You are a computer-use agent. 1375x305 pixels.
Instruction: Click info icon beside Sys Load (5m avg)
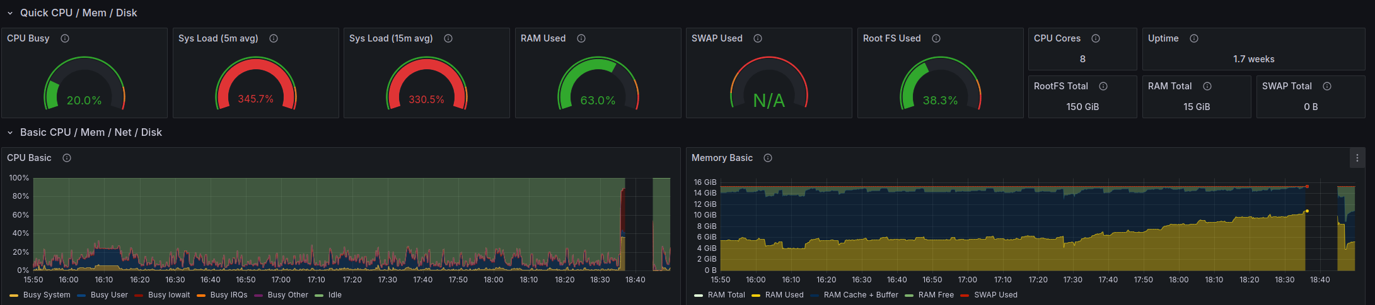[274, 38]
